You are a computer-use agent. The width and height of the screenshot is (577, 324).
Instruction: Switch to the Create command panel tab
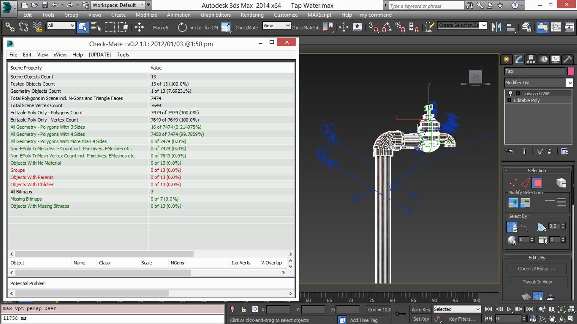pyautogui.click(x=506, y=59)
